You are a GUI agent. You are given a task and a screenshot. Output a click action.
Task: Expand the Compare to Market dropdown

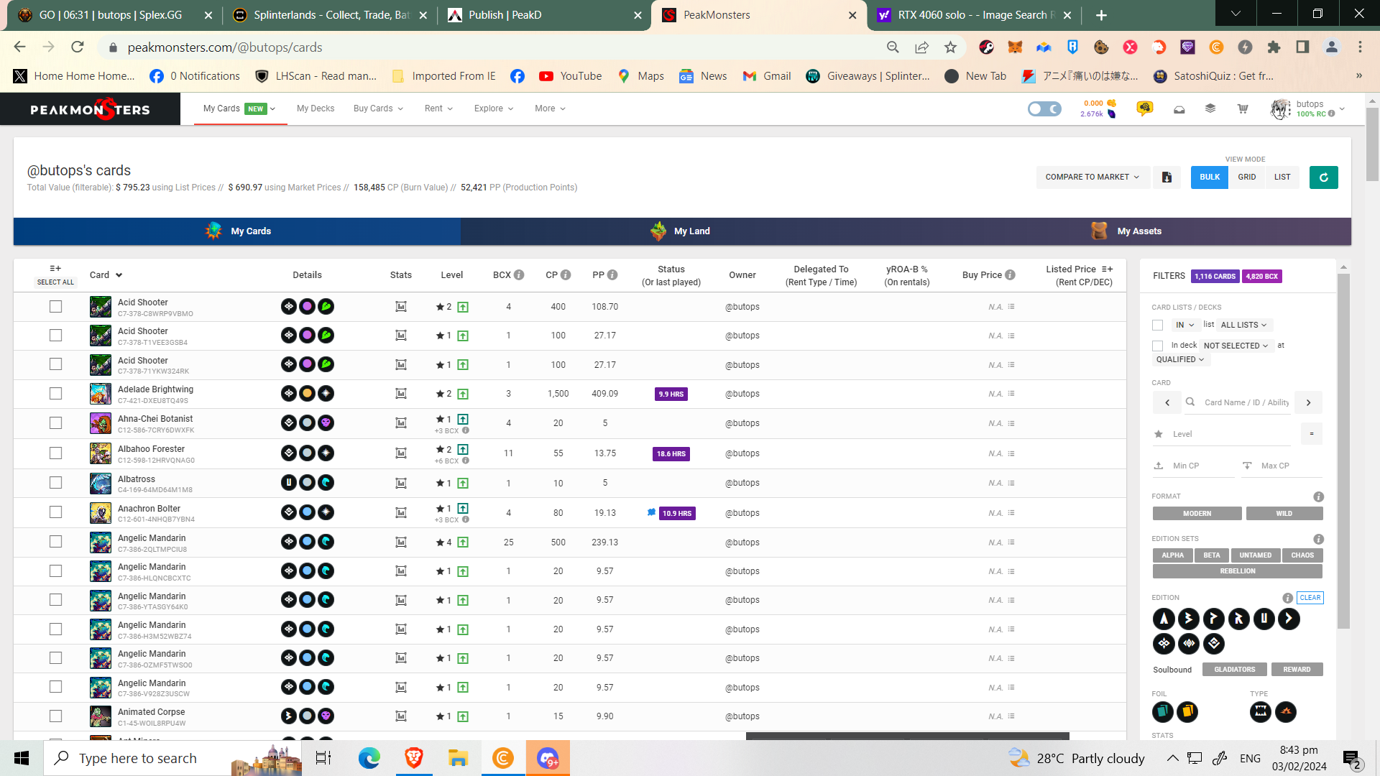[1092, 177]
